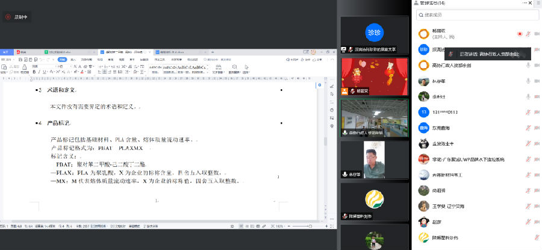Search members input field in participant panel
This screenshot has height=250, width=542.
[x=477, y=15]
